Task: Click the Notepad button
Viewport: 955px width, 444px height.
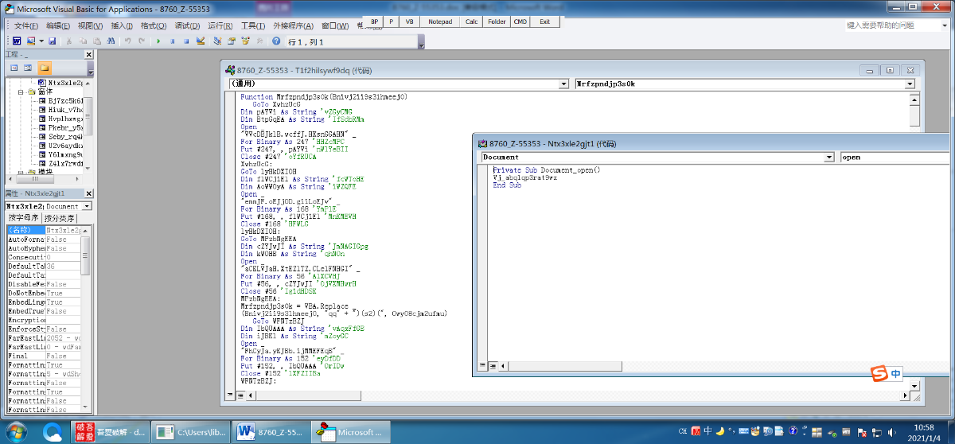Action: coord(439,21)
